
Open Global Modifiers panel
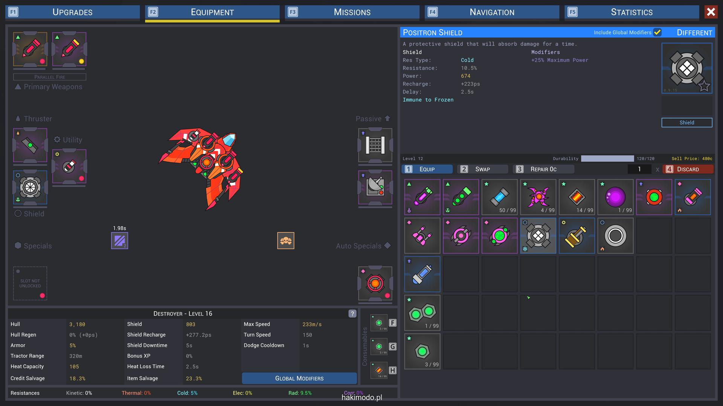[x=299, y=378]
